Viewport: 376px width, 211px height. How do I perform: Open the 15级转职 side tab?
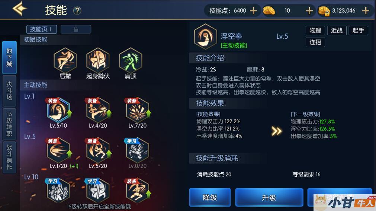9,124
